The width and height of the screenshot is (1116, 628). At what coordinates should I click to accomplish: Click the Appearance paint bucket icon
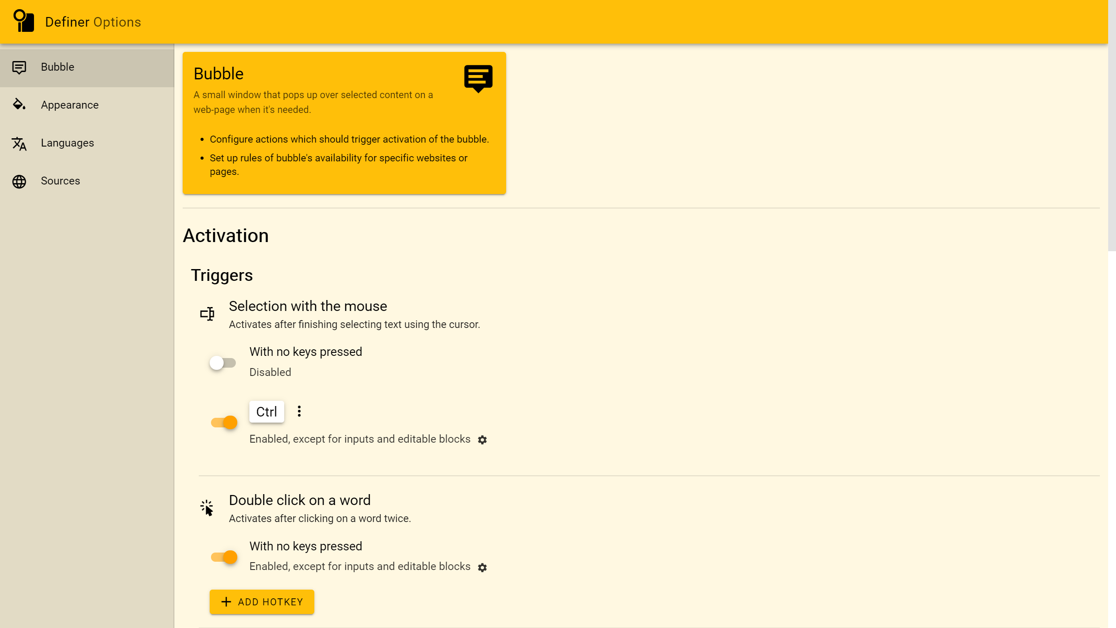19,105
